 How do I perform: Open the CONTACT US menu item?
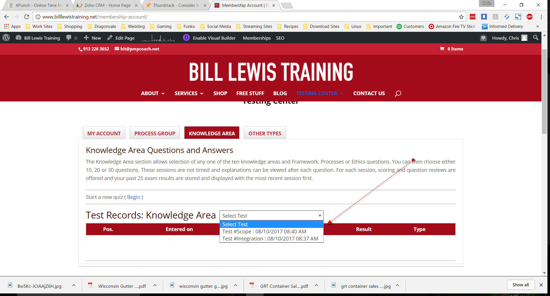coord(369,93)
